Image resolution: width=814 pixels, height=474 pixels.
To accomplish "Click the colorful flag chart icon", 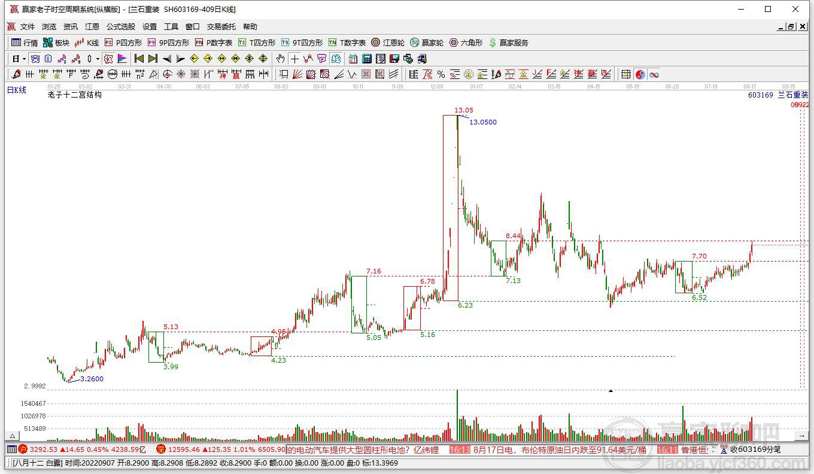I will [122, 59].
